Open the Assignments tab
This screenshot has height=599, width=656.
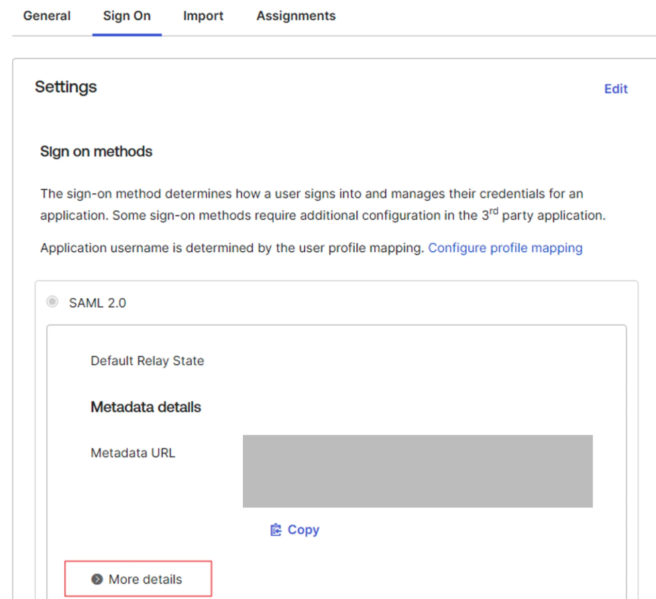click(x=295, y=15)
